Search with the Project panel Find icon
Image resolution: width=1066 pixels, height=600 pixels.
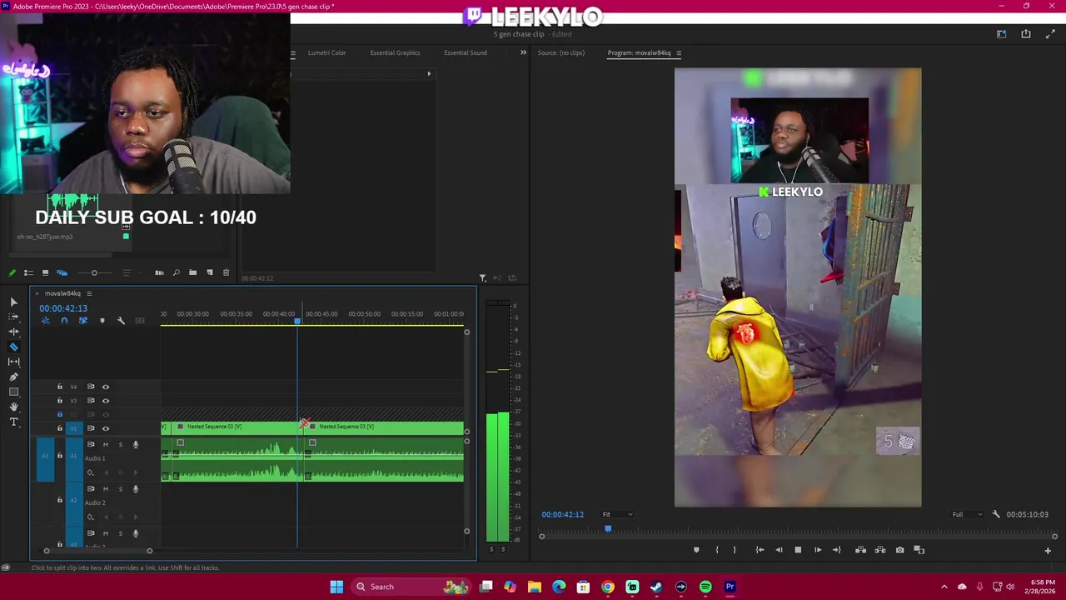click(176, 272)
